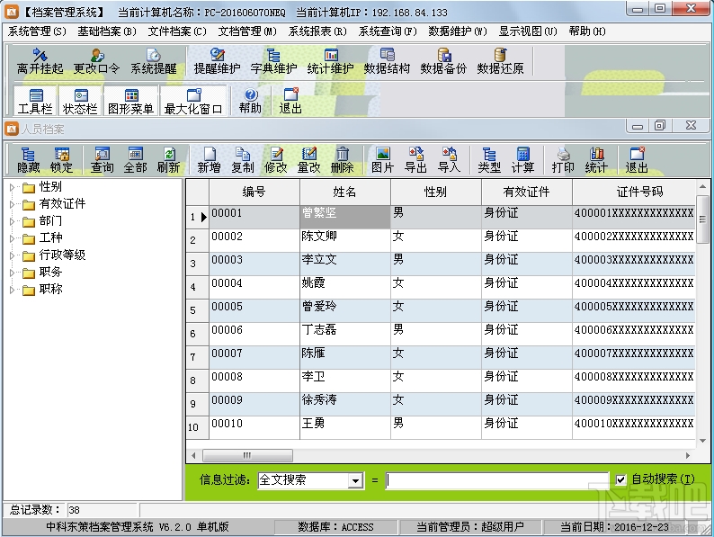Open the 查询 query tool
The height and width of the screenshot is (537, 714).
pyautogui.click(x=102, y=160)
